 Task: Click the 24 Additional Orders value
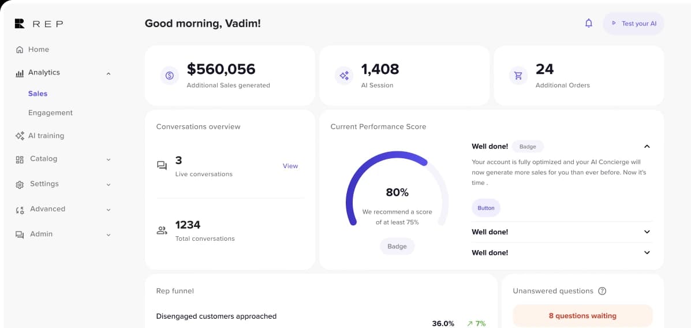coord(545,69)
